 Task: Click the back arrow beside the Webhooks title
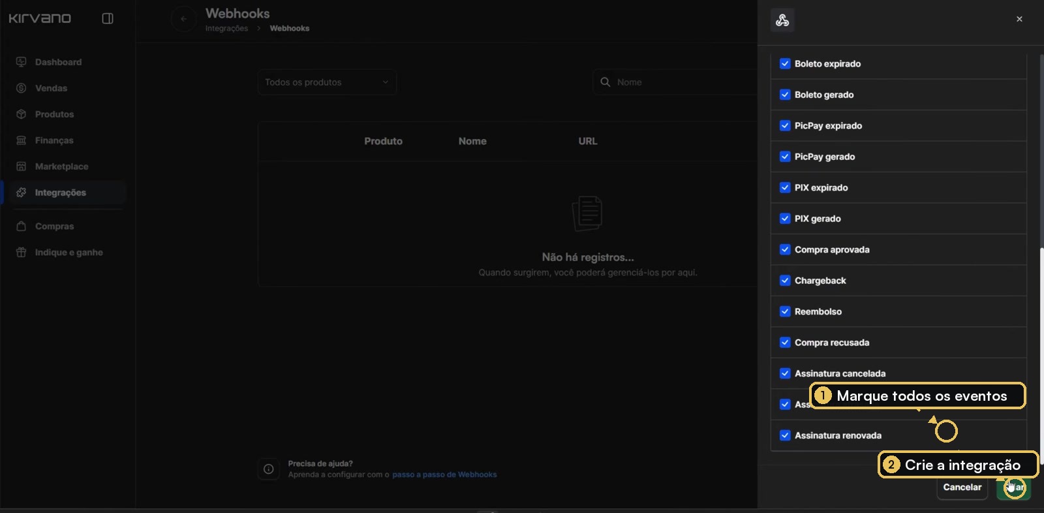coord(183,19)
